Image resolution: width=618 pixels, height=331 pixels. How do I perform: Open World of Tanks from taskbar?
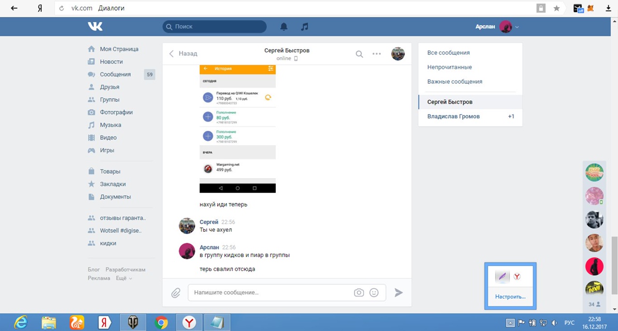tap(133, 322)
